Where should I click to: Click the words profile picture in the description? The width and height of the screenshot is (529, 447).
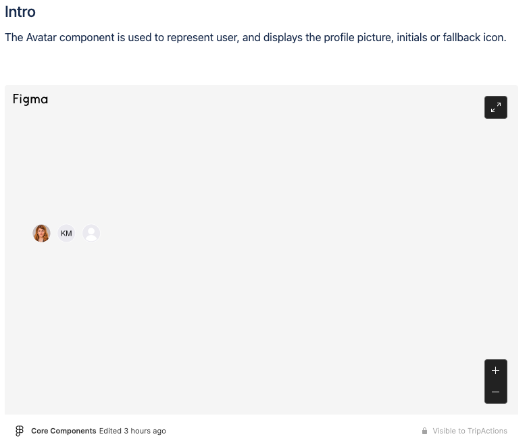[359, 37]
